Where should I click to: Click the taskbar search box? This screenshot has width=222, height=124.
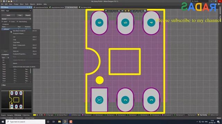tap(25, 122)
